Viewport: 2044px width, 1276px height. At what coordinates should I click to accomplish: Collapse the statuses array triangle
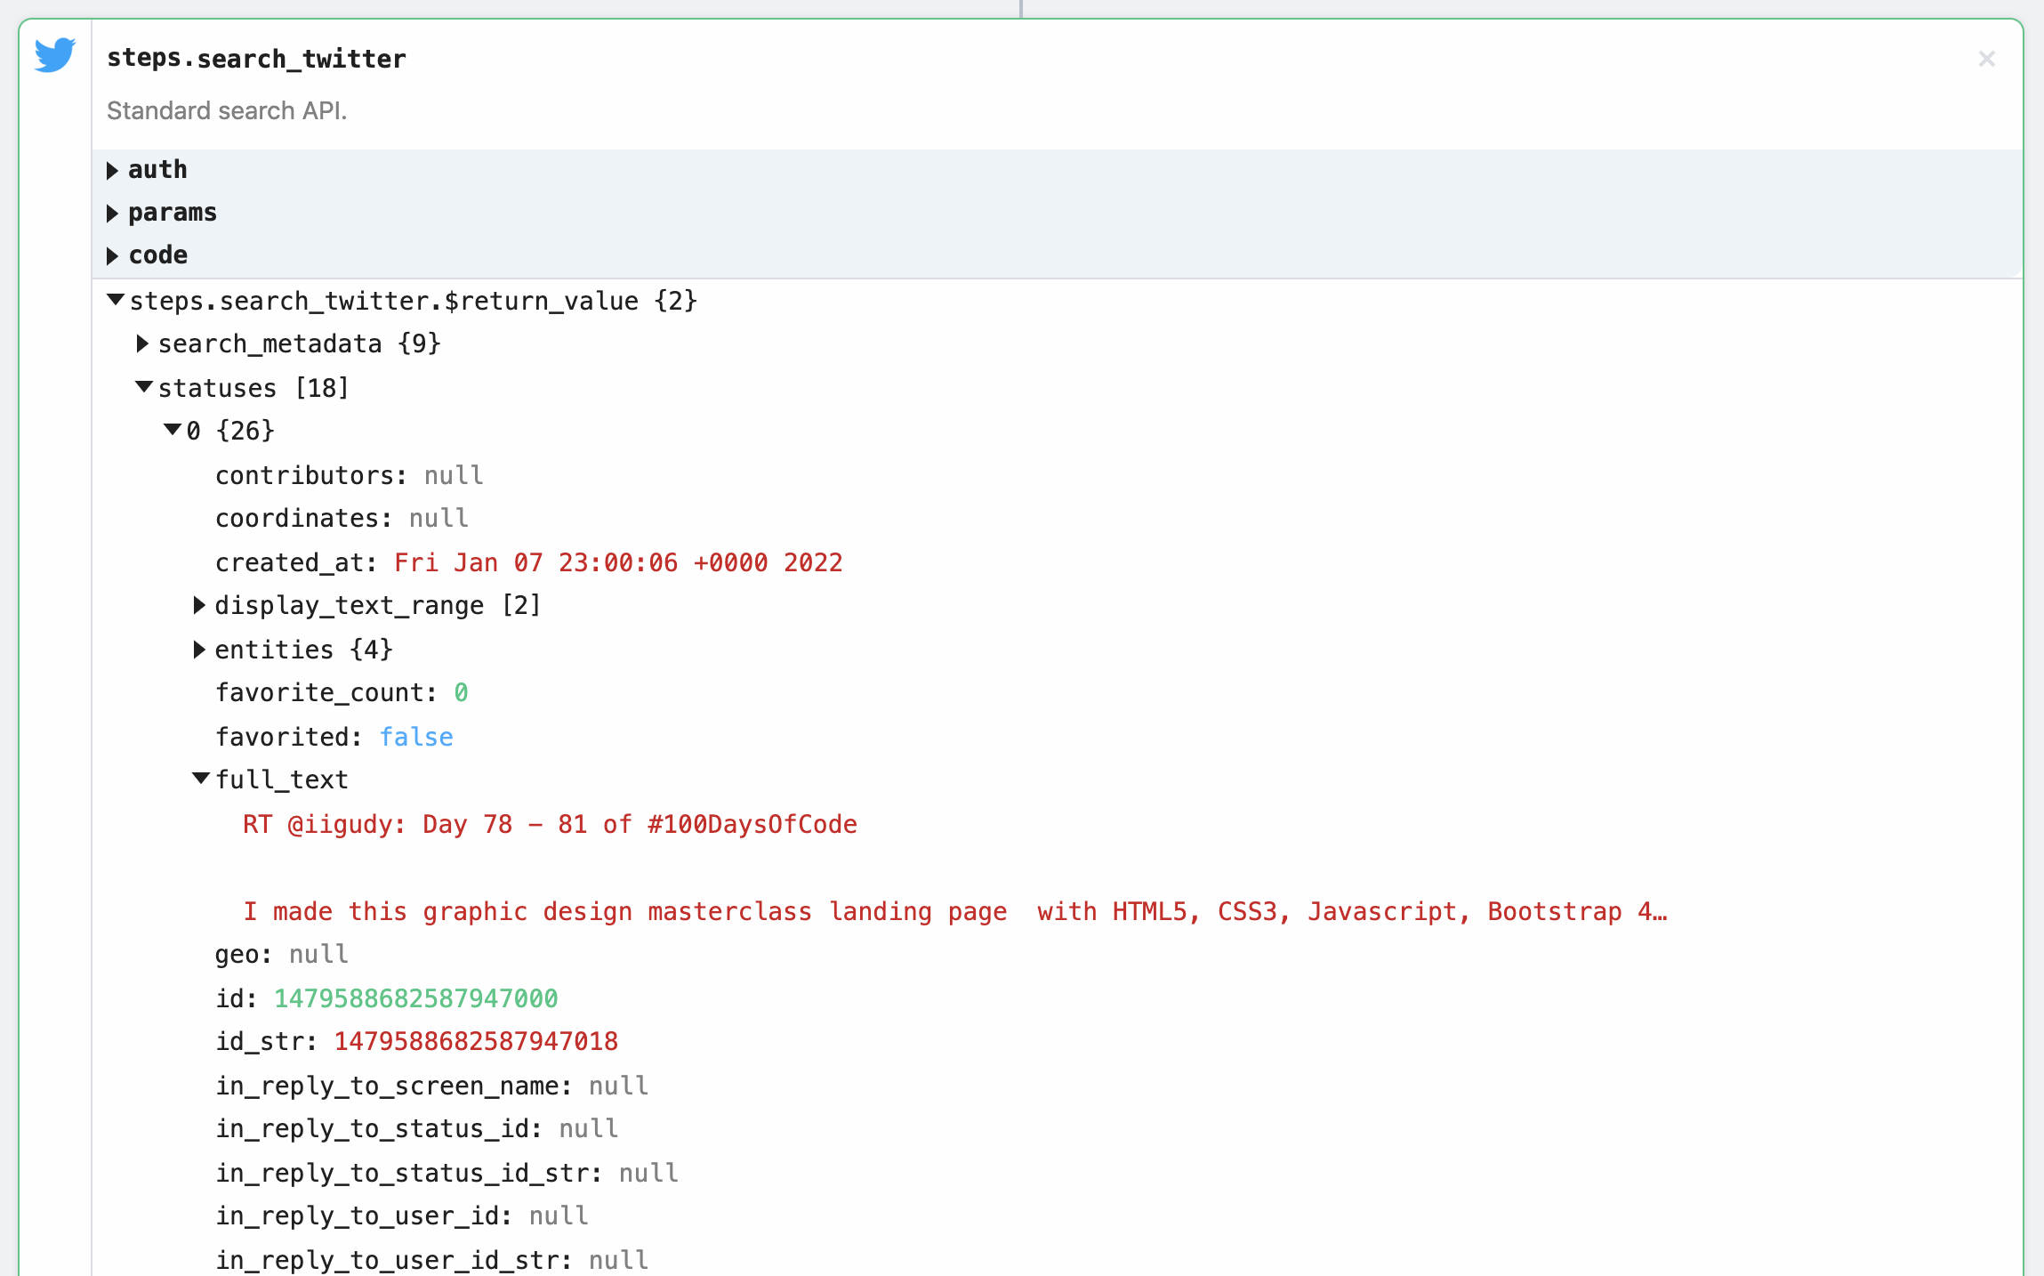tap(144, 387)
